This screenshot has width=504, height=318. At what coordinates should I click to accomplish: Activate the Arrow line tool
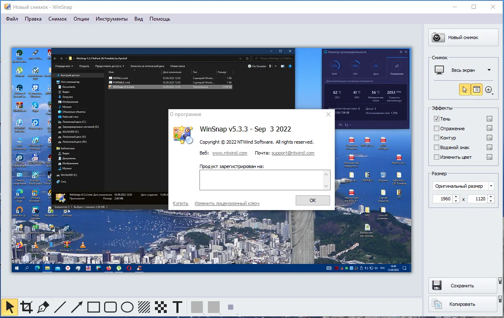[x=77, y=307]
